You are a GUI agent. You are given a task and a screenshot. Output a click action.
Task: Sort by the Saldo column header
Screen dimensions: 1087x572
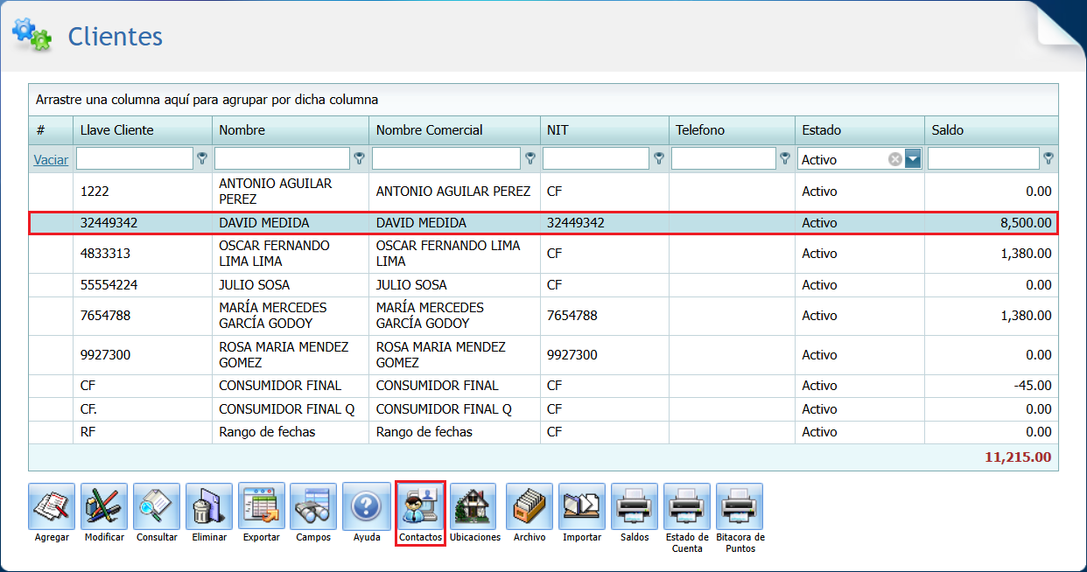947,130
